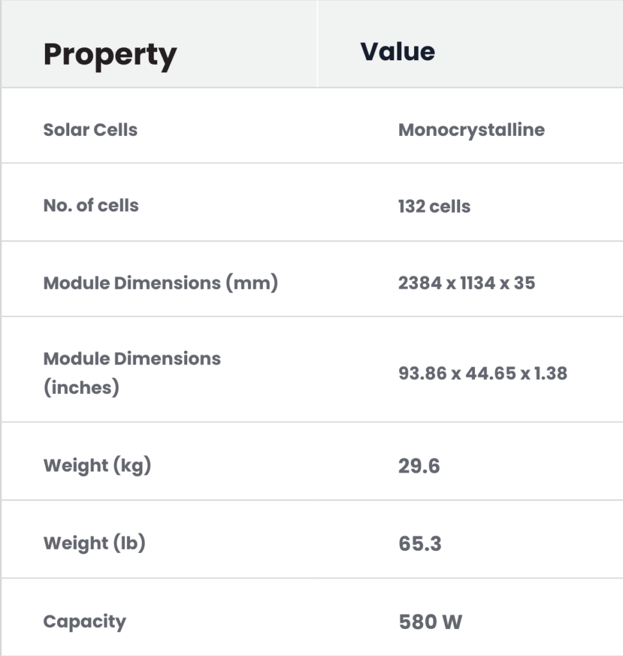The image size is (623, 656).
Task: Click the Property column header
Action: coord(110,55)
